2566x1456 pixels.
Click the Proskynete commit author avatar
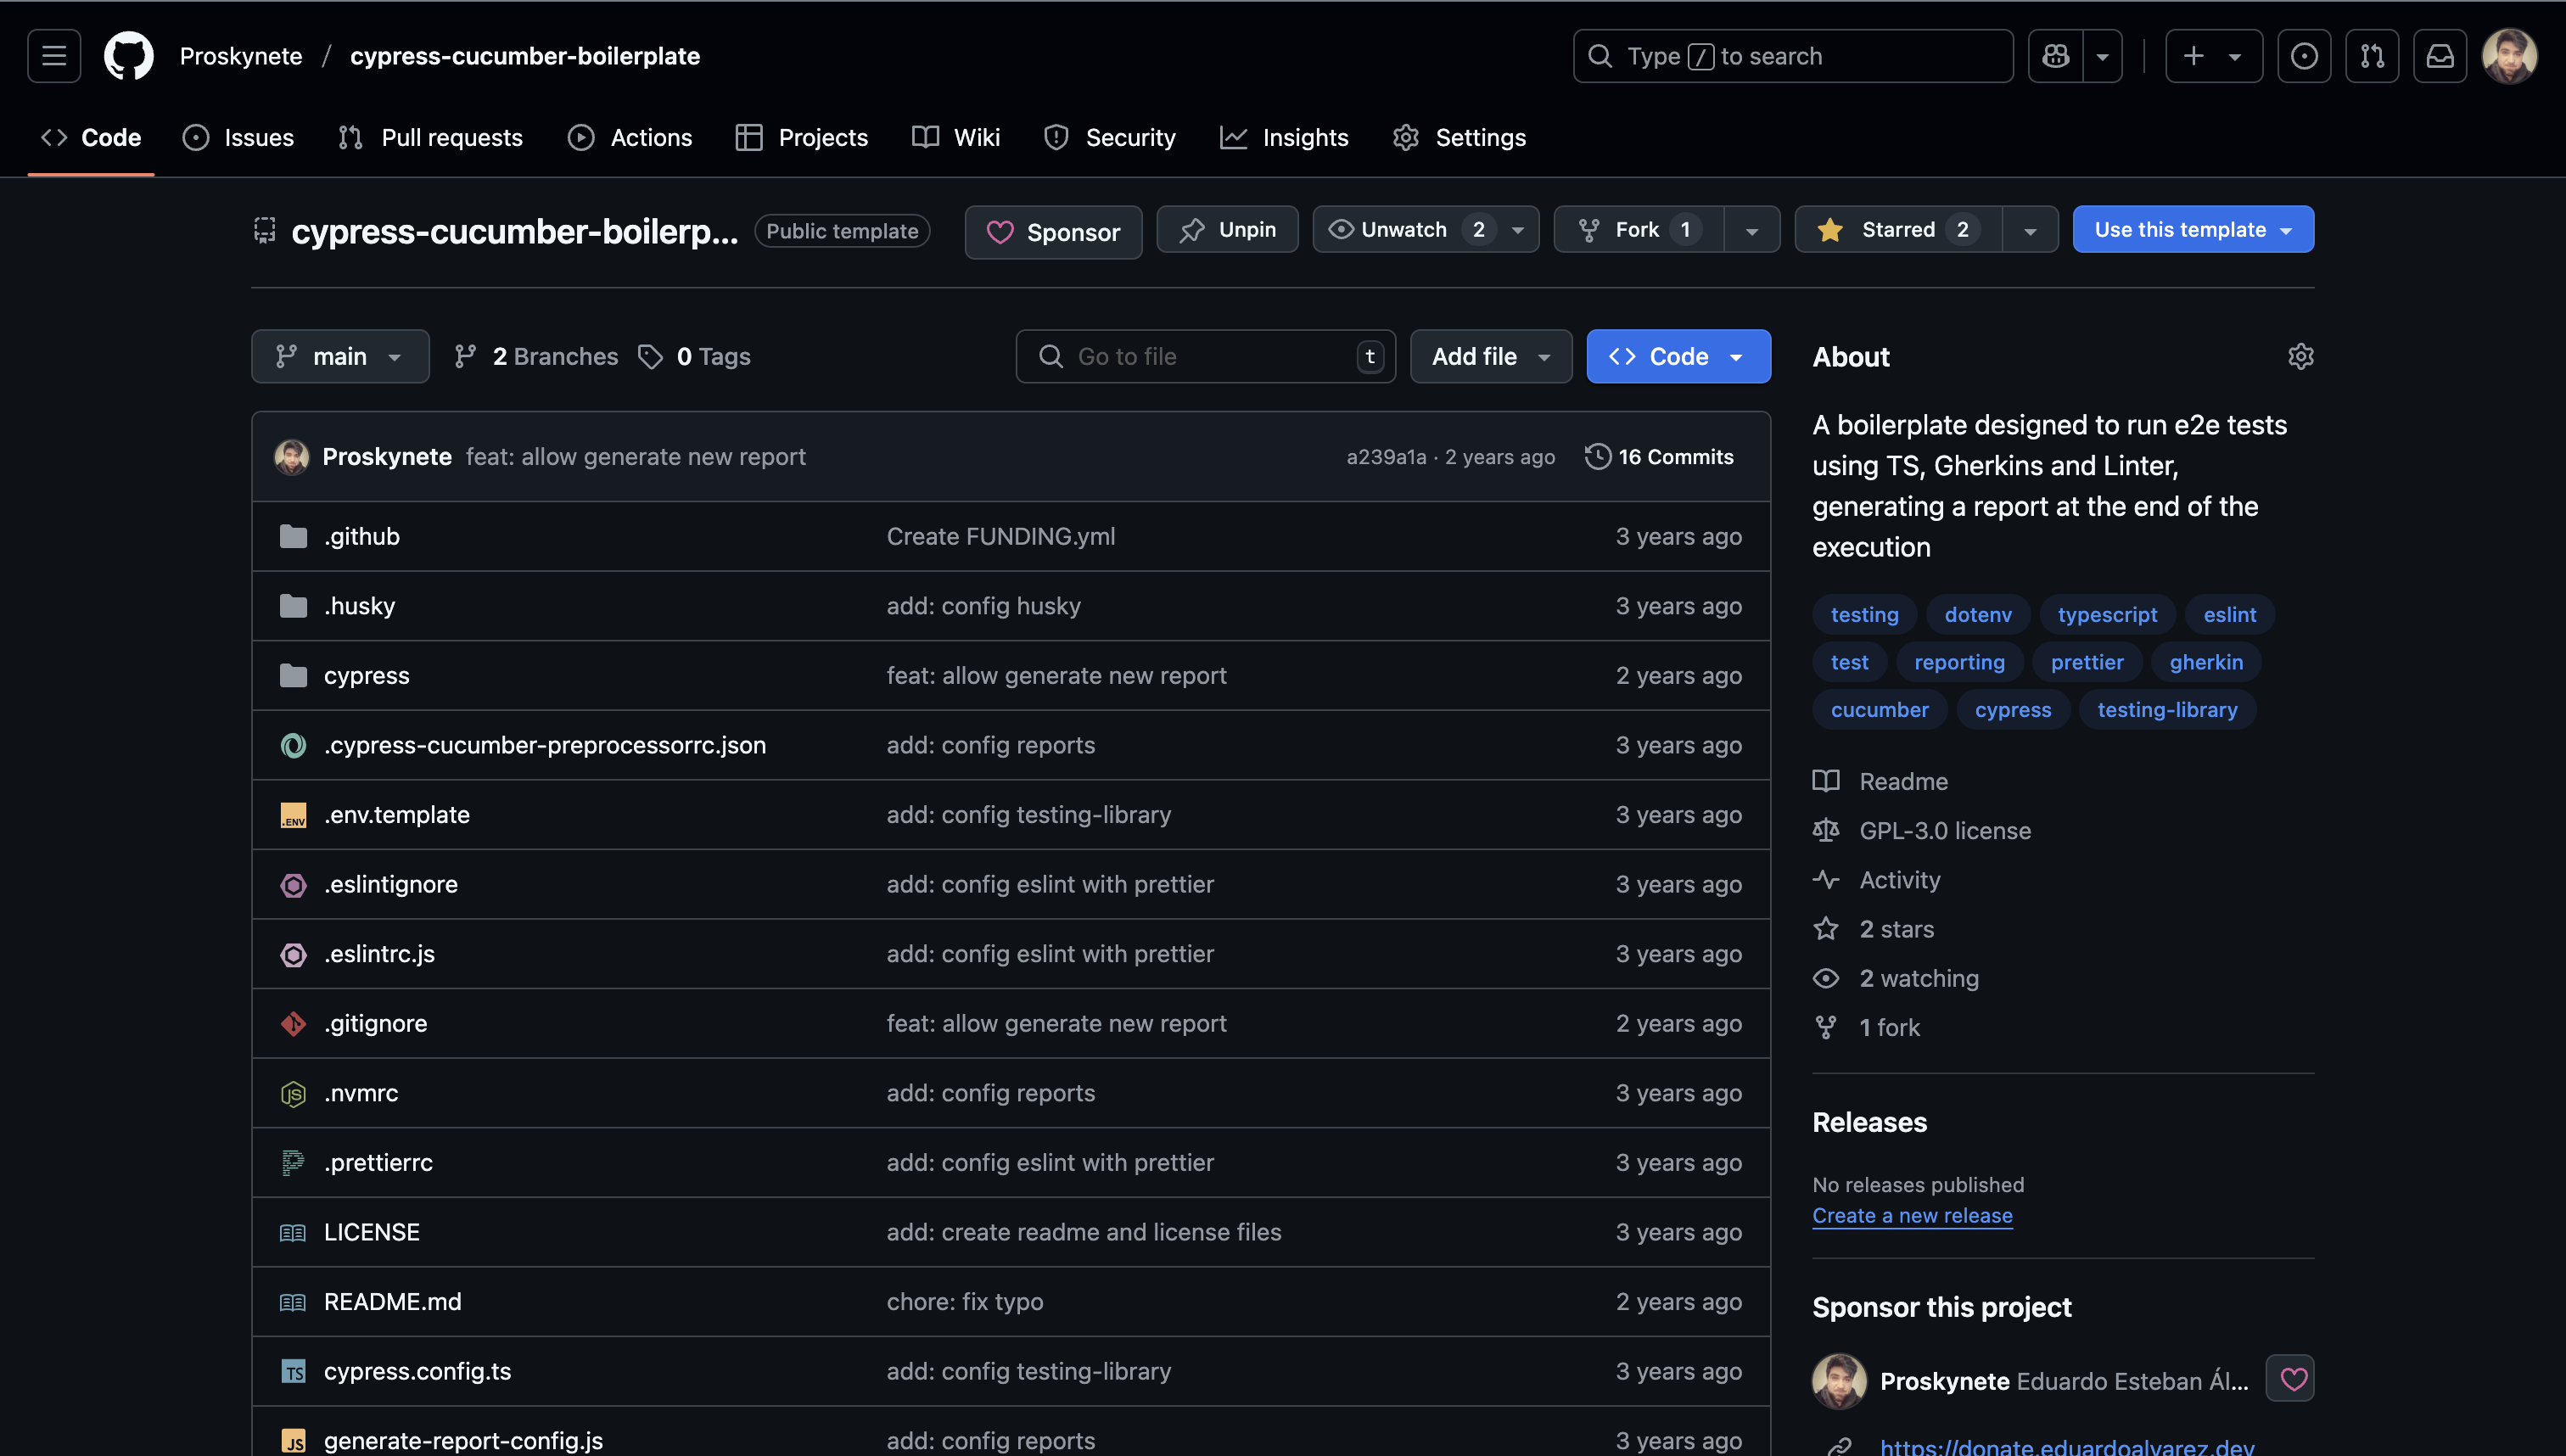292,457
